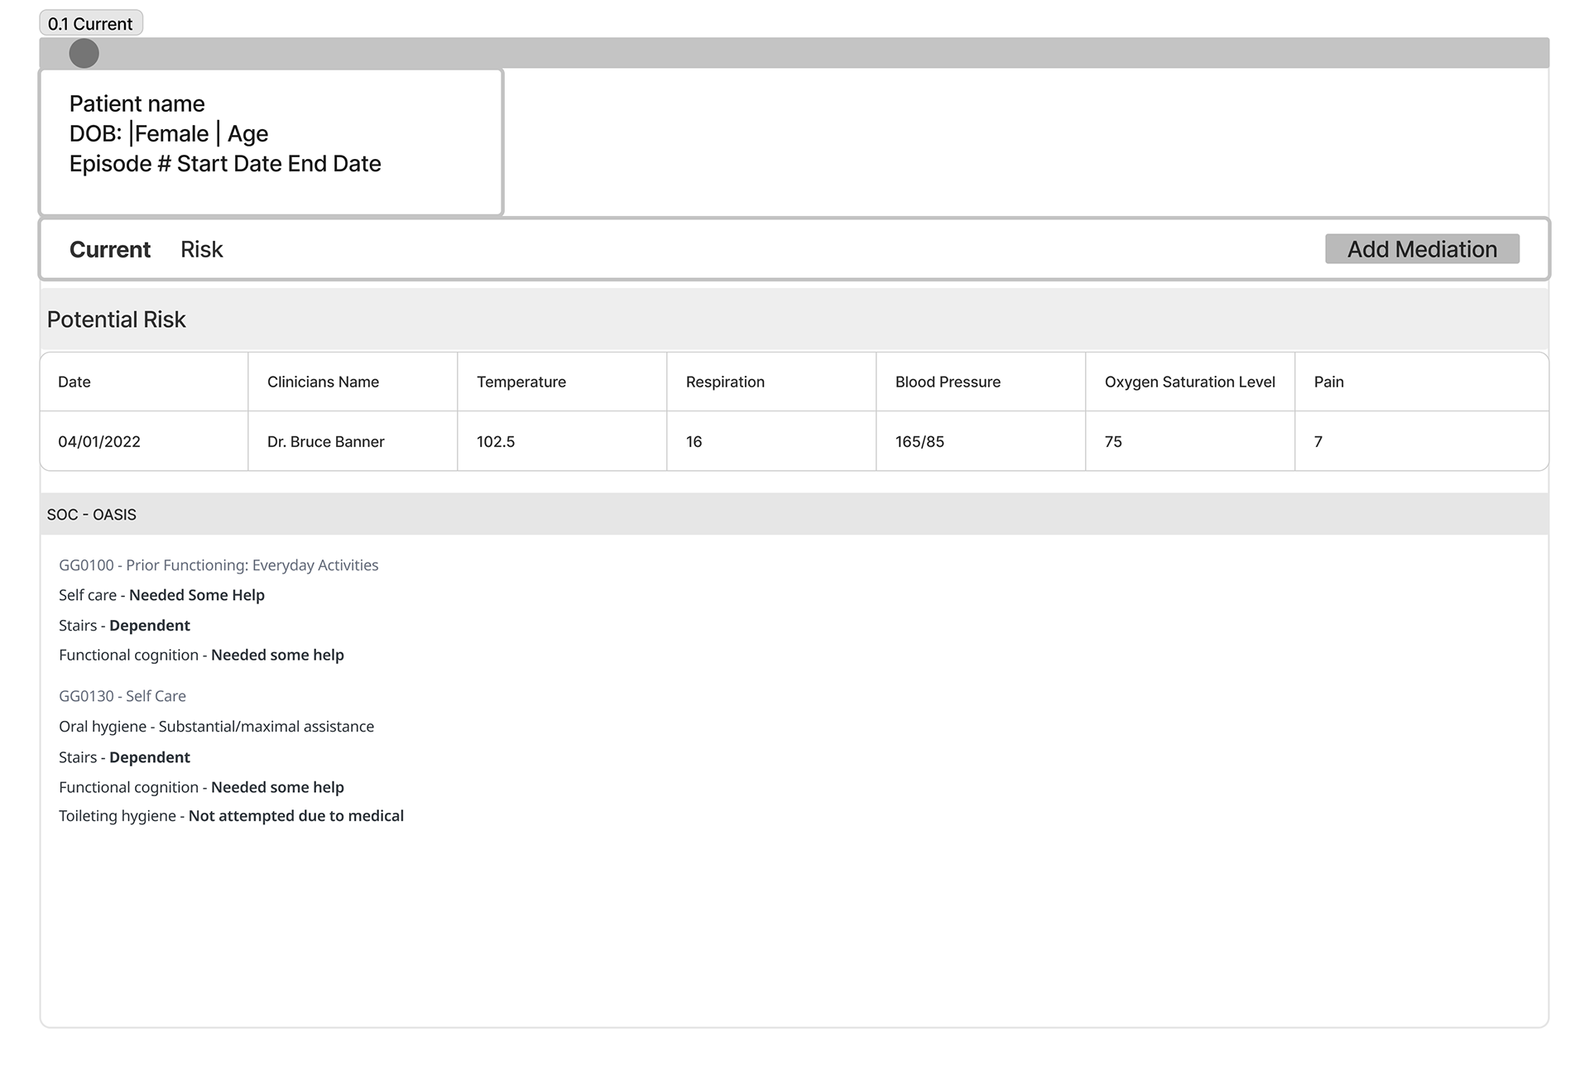
Task: Click the Clinicians Name column header
Action: [323, 382]
